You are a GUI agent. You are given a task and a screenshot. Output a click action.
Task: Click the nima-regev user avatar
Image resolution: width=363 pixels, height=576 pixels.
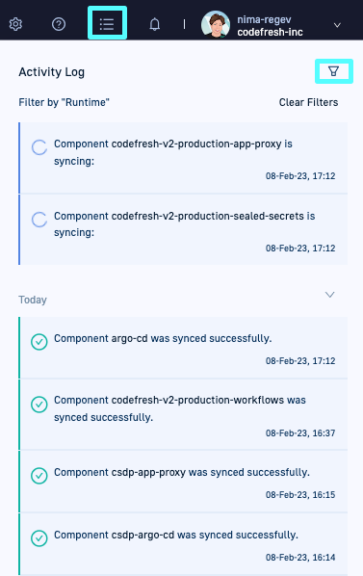pos(216,24)
